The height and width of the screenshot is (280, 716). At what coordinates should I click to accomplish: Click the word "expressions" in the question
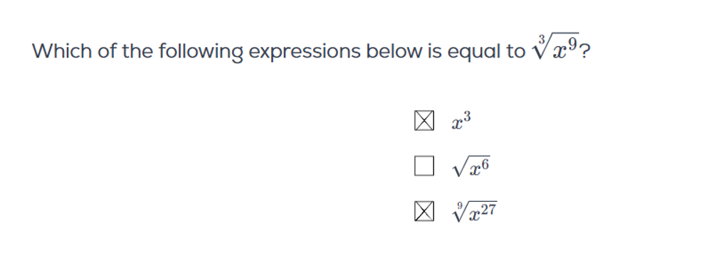tap(304, 52)
